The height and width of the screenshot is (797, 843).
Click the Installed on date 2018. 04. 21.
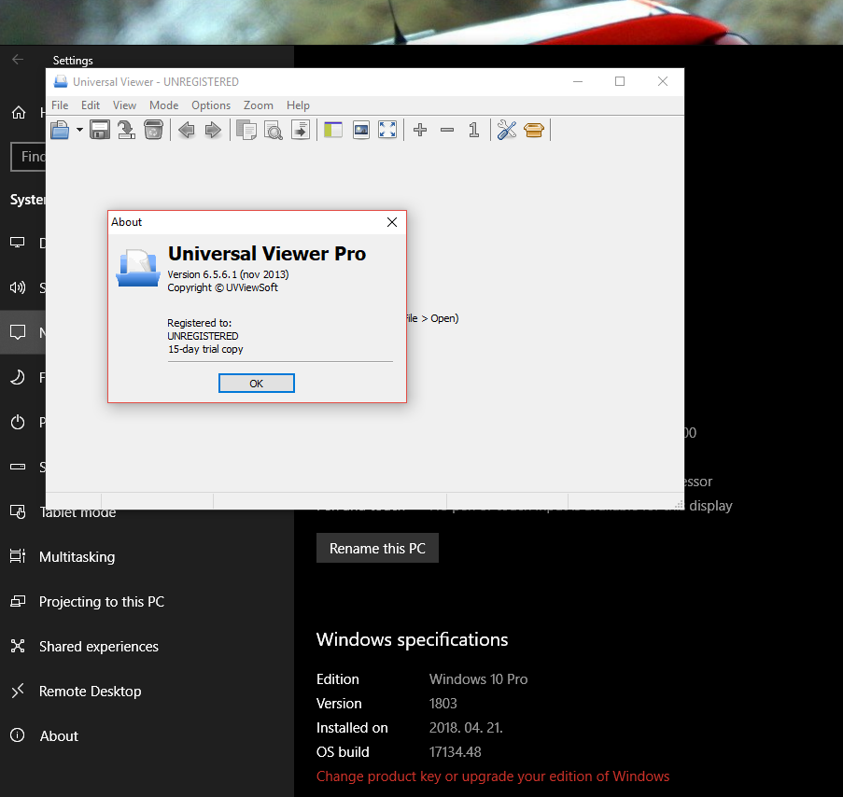point(466,728)
